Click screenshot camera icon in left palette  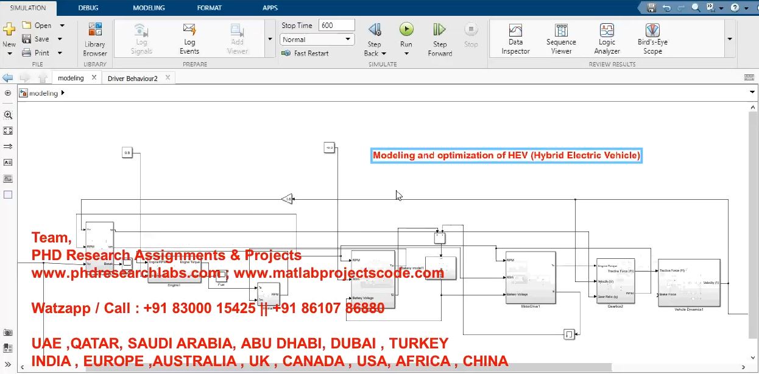point(8,333)
